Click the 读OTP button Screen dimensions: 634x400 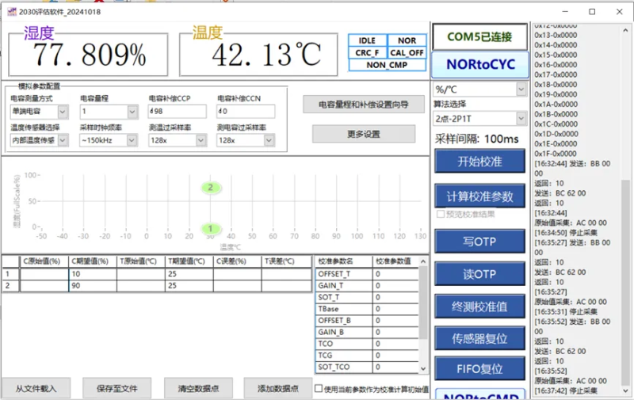(x=479, y=274)
